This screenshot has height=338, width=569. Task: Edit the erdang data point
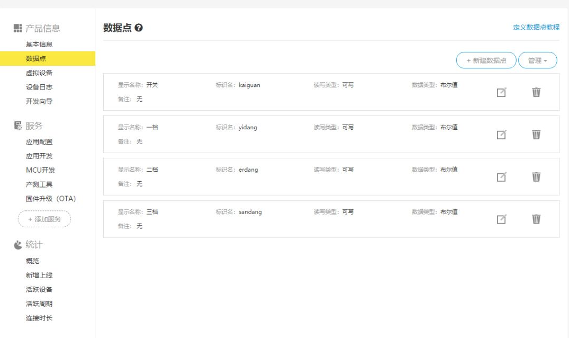(501, 177)
